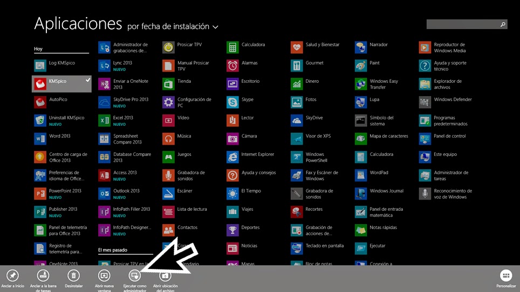Open the Lista de lectura app
The image size is (520, 292).
pos(184,212)
